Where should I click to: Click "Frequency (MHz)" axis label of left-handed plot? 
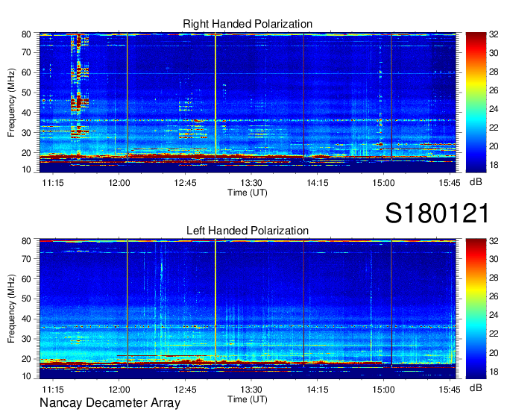click(11, 309)
